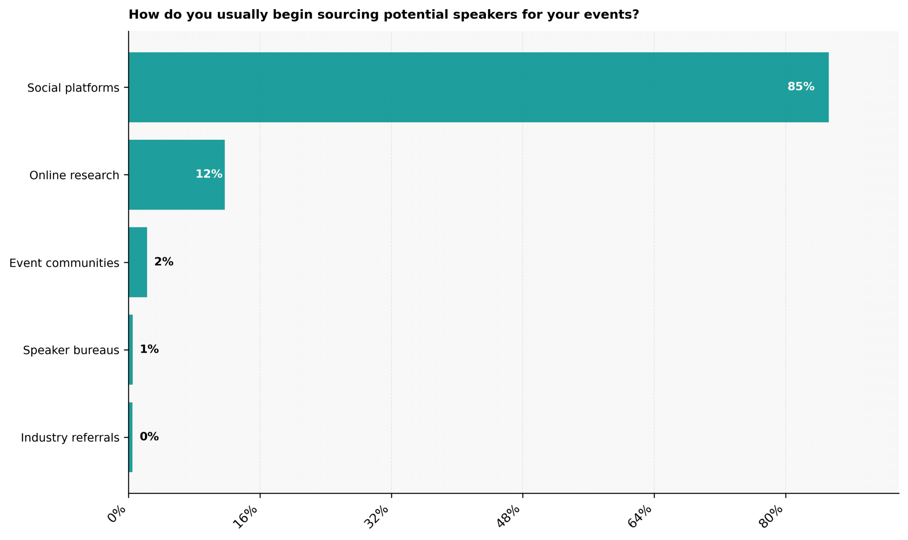Image resolution: width=908 pixels, height=540 pixels.
Task: Select the Industry referrals bar
Action: [x=131, y=437]
